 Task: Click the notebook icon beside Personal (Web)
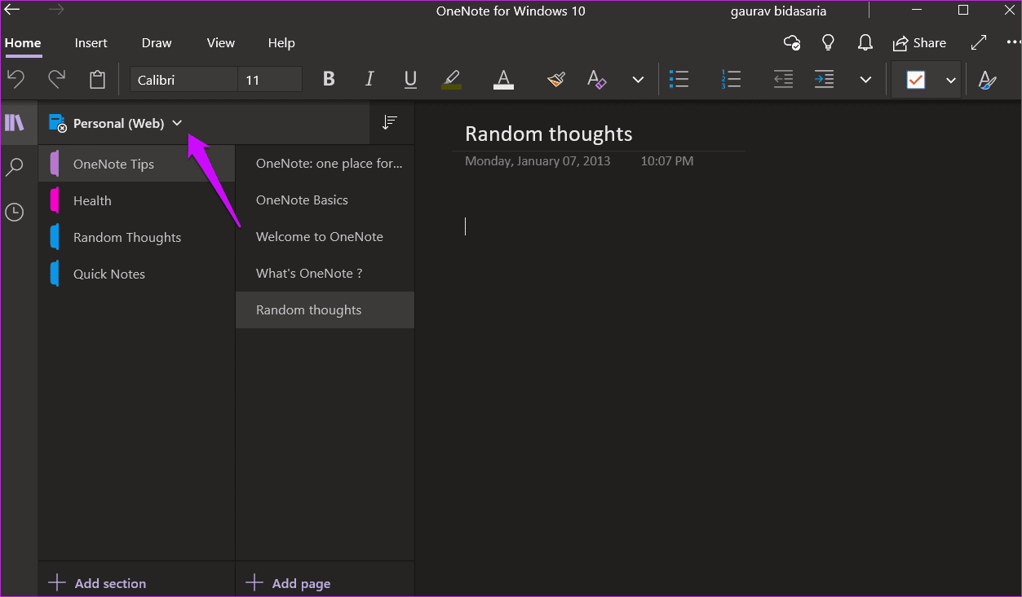57,123
